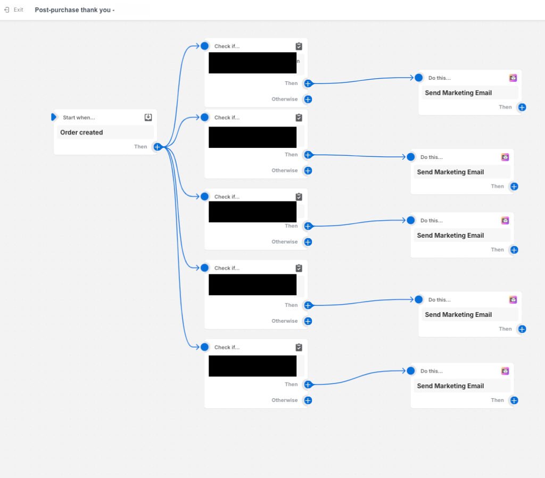Click Then plus of fourth Check if node
Image resolution: width=545 pixels, height=478 pixels.
point(308,306)
